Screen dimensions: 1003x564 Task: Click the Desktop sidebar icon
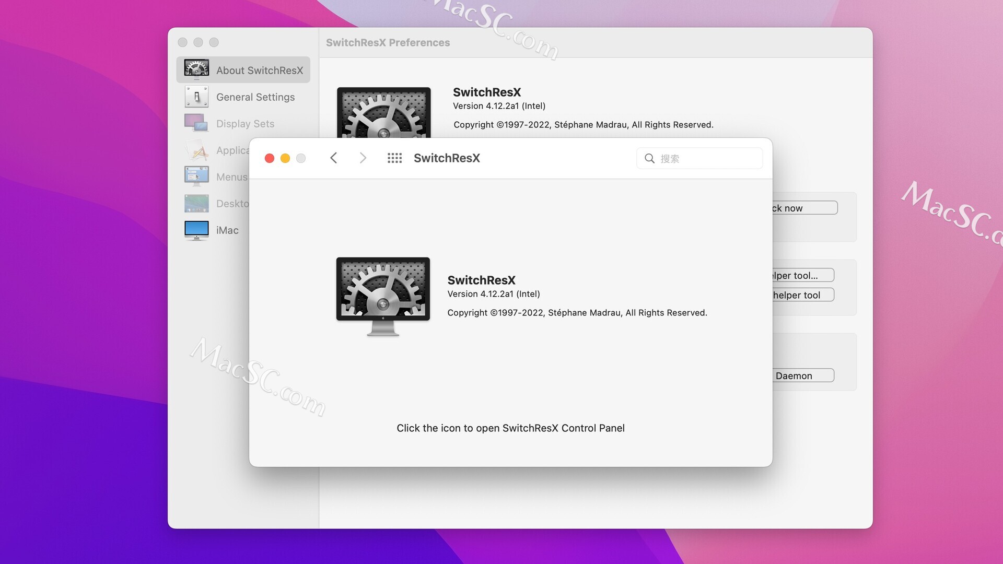point(196,203)
